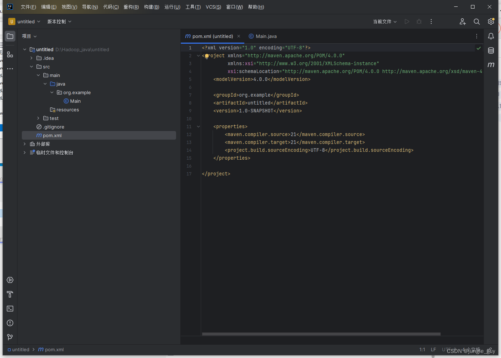This screenshot has width=501, height=358.
Task: Open the 编辑(E) menu
Action: pyautogui.click(x=49, y=7)
